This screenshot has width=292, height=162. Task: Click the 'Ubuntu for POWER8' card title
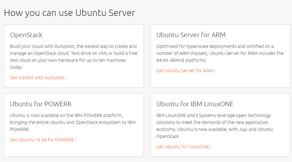40,104
